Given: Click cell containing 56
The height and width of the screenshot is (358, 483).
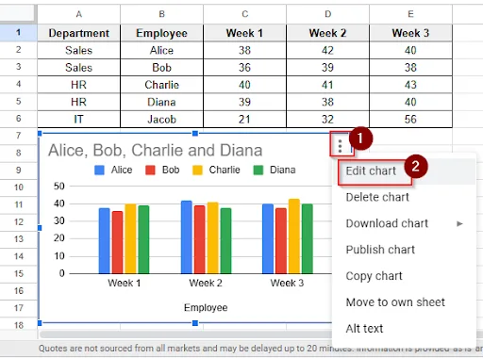Looking at the screenshot, I should 410,120.
